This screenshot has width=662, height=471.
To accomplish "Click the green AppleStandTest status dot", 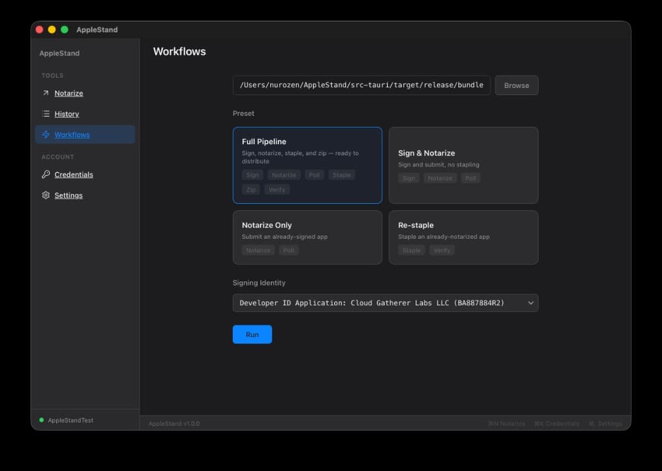I will 41,420.
